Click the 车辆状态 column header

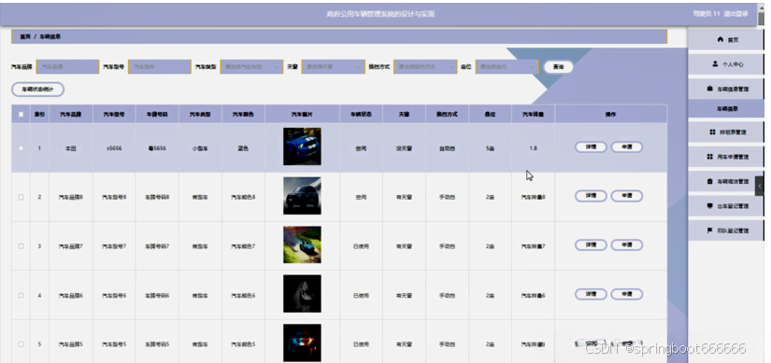[x=361, y=115]
